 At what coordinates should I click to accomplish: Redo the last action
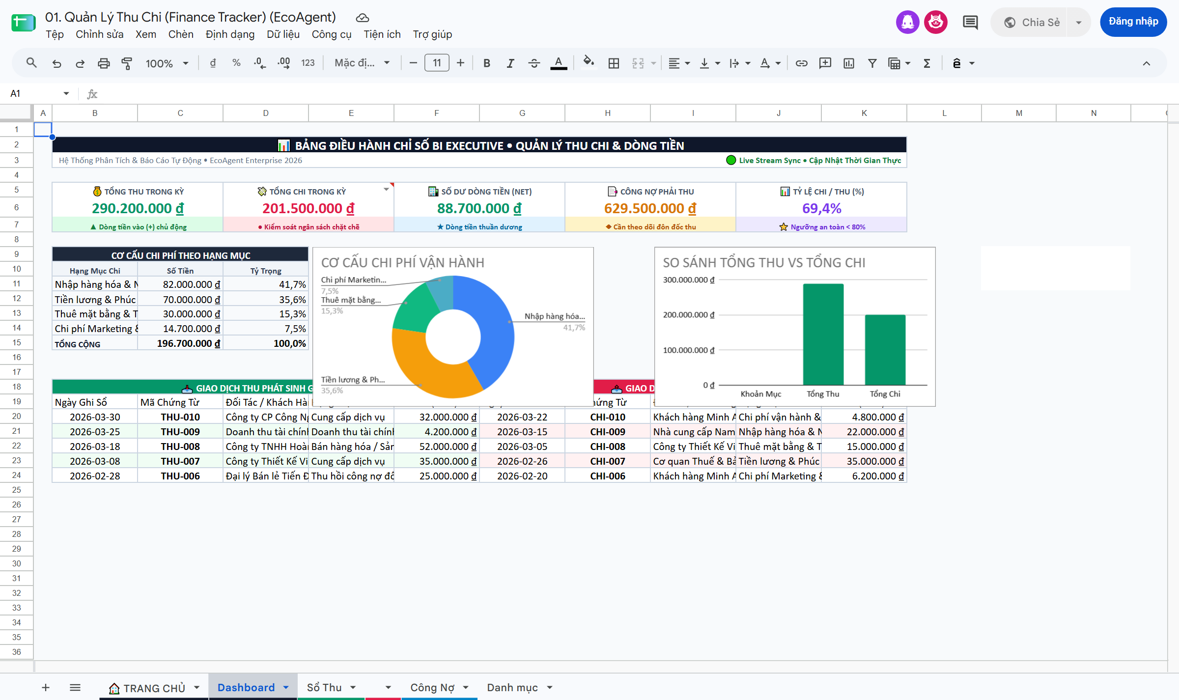point(80,63)
